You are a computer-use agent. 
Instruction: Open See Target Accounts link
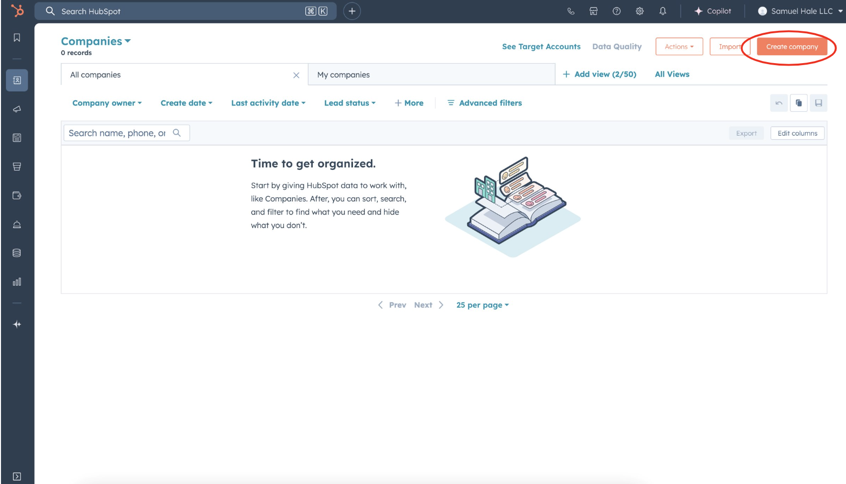click(x=541, y=47)
